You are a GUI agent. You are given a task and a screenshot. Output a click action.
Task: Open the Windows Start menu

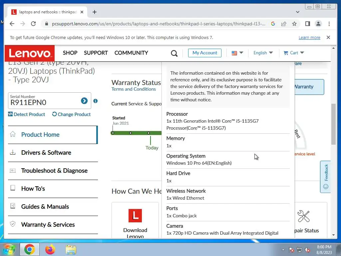coord(8,250)
